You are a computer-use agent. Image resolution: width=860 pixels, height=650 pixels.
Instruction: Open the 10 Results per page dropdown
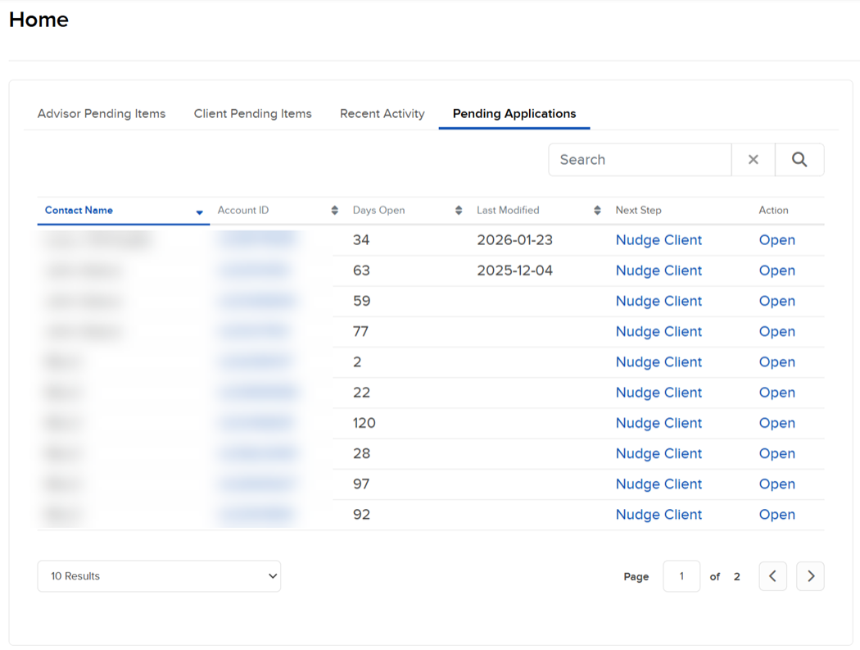(x=158, y=576)
